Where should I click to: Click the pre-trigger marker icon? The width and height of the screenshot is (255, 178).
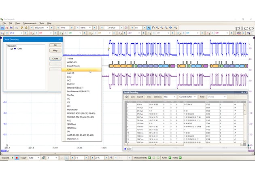[x=111, y=158]
